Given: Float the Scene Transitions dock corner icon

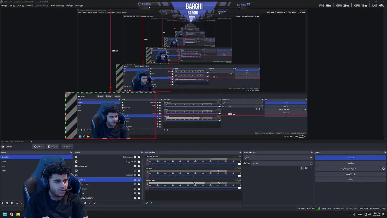Looking at the screenshot, I should 312,152.
